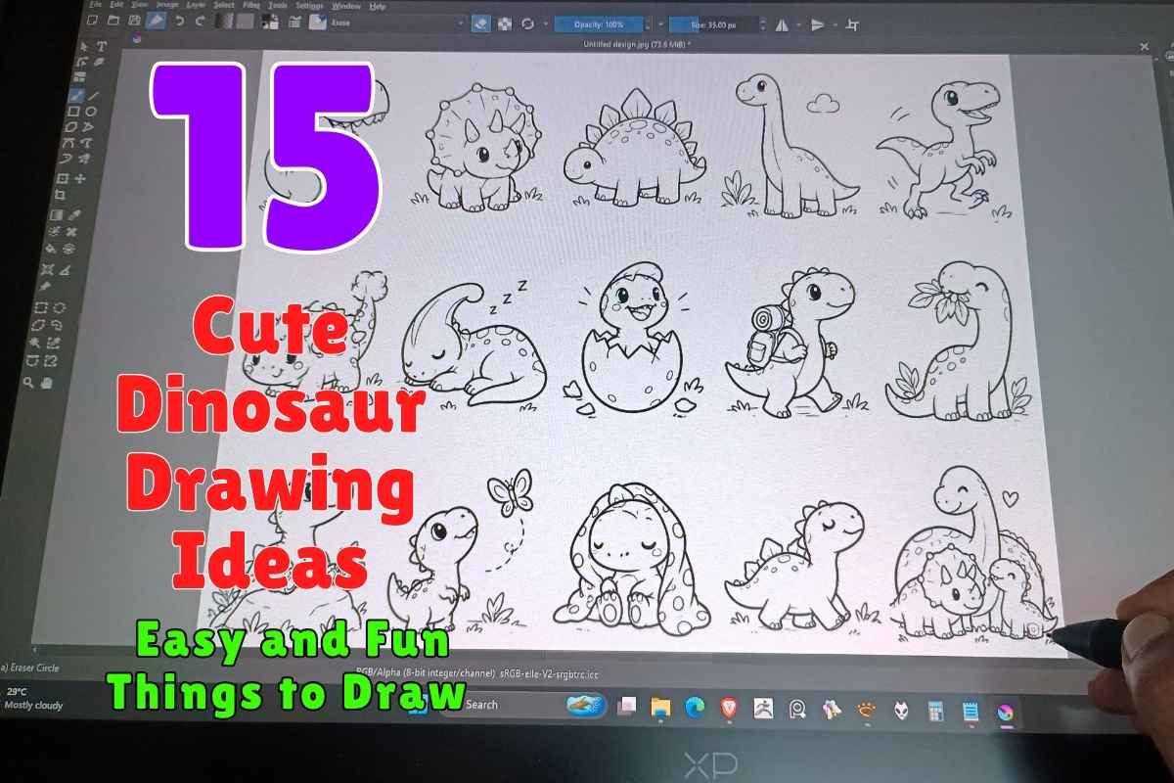Open the Erase blending mode dropdown
The width and height of the screenshot is (1174, 783).
click(396, 23)
